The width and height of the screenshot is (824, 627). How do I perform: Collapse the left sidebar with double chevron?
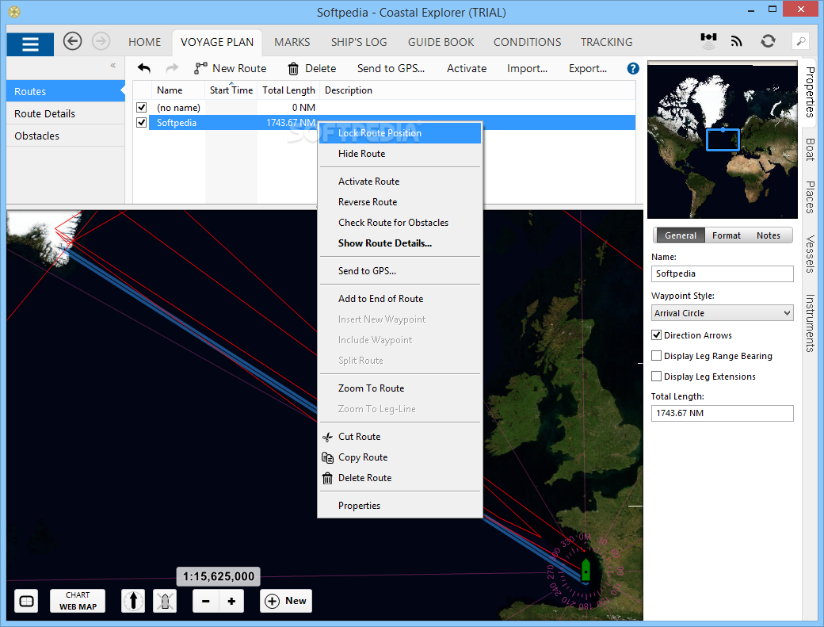(x=113, y=65)
